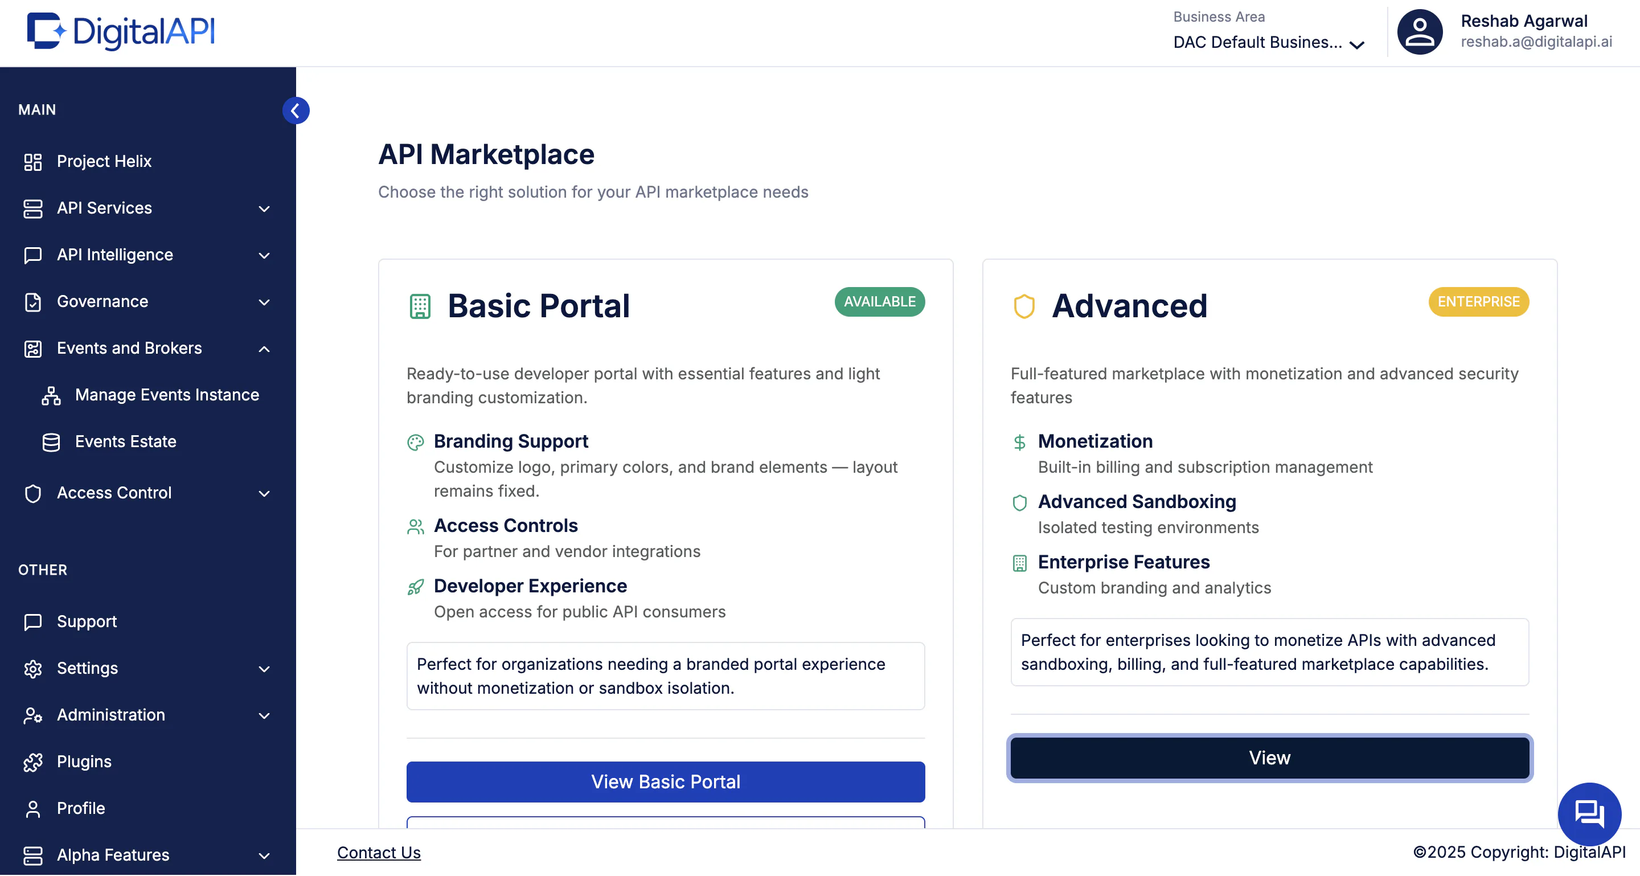This screenshot has height=876, width=1640.
Task: Expand the Administration chevron
Action: [x=264, y=716]
